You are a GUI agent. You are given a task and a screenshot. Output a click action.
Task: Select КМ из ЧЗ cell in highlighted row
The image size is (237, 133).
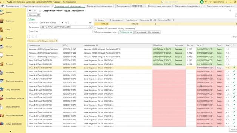[x=206, y=68]
